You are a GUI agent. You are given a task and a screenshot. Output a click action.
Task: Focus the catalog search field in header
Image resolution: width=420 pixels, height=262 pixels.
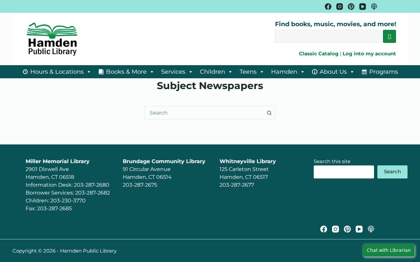pyautogui.click(x=328, y=36)
